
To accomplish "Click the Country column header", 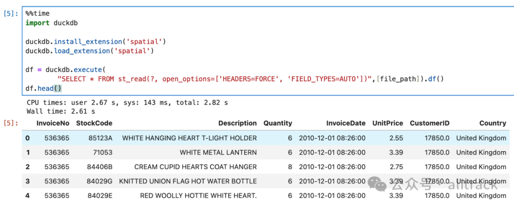I will pos(493,123).
